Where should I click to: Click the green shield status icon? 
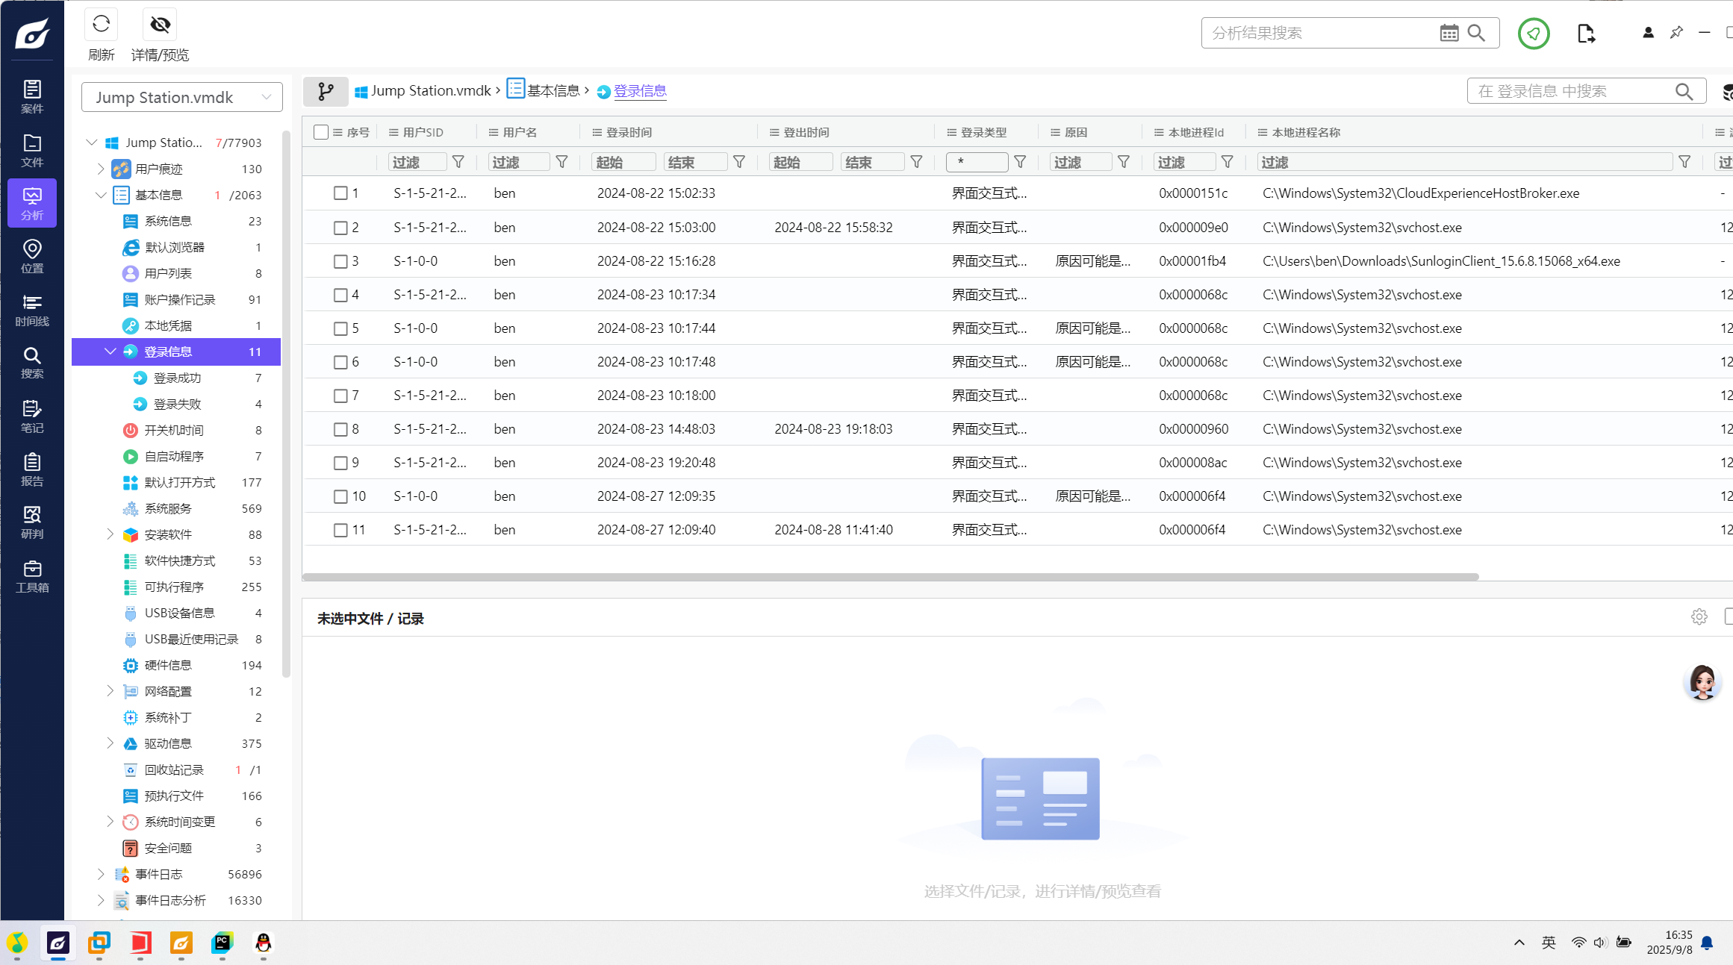coord(1533,34)
